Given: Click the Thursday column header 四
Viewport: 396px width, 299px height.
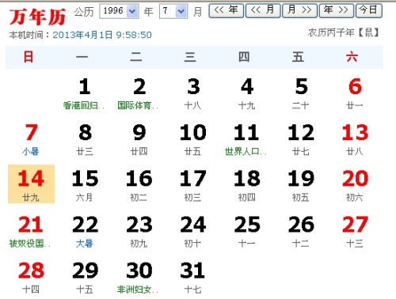Looking at the screenshot, I should pyautogui.click(x=244, y=57).
